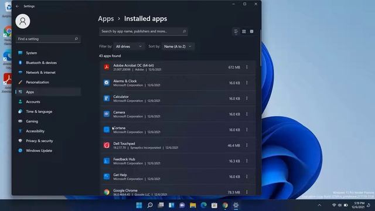Switch to grid view layout icon
This screenshot has height=211, width=375.
(244, 31)
